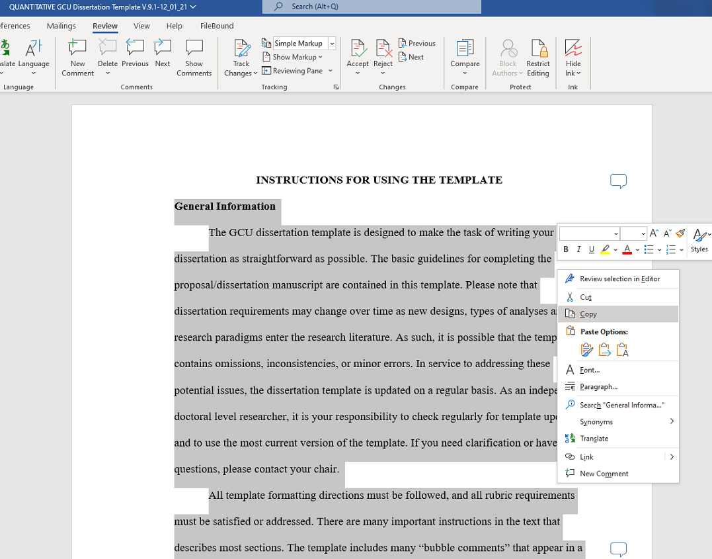The width and height of the screenshot is (712, 559).
Task: Toggle Underline in the mini toolbar
Action: tap(591, 249)
